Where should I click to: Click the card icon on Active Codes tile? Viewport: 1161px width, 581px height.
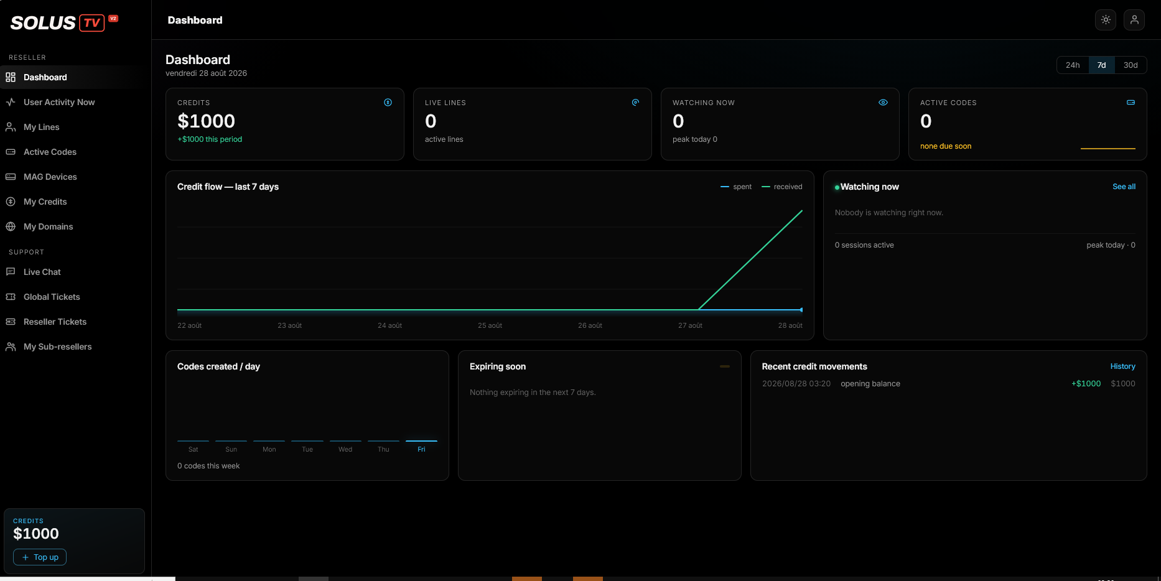pos(1131,103)
